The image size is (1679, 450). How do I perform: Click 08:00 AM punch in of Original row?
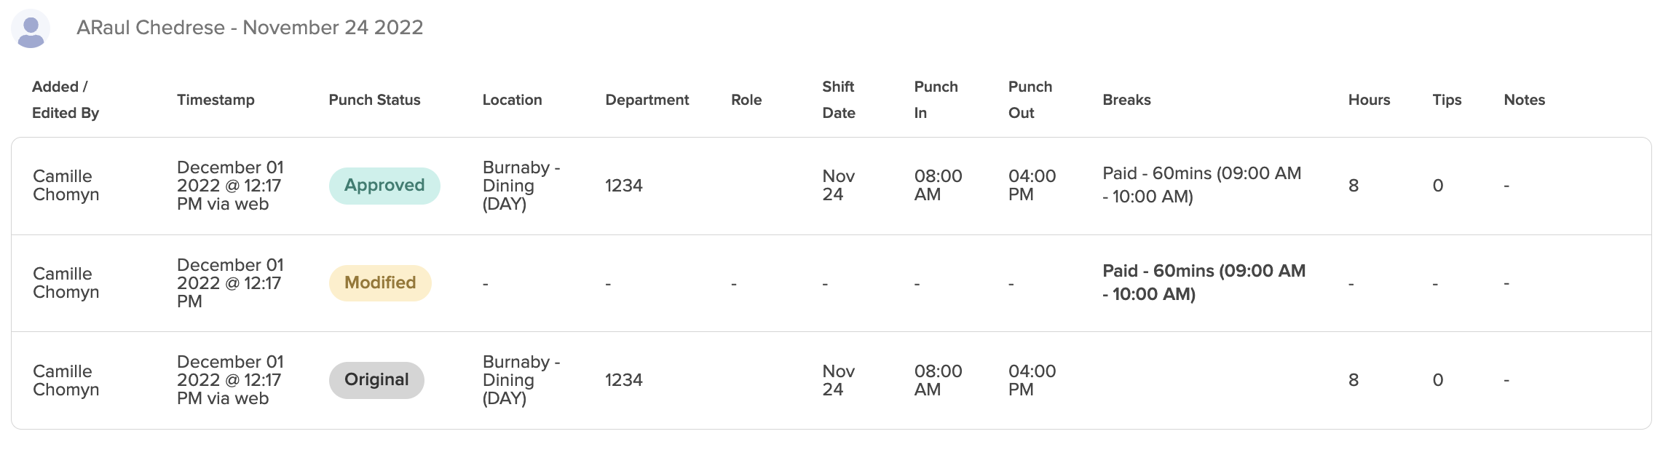[x=938, y=380]
